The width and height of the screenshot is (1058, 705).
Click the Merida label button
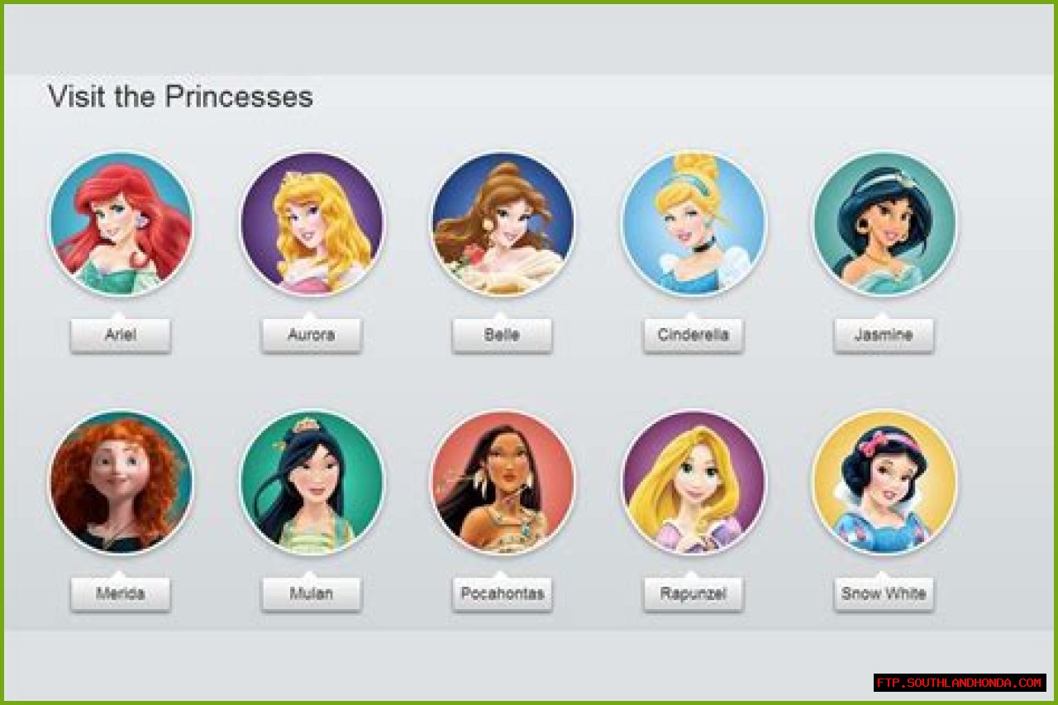click(x=121, y=593)
